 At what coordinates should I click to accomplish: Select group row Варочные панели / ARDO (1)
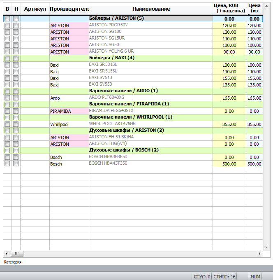coord(133,91)
